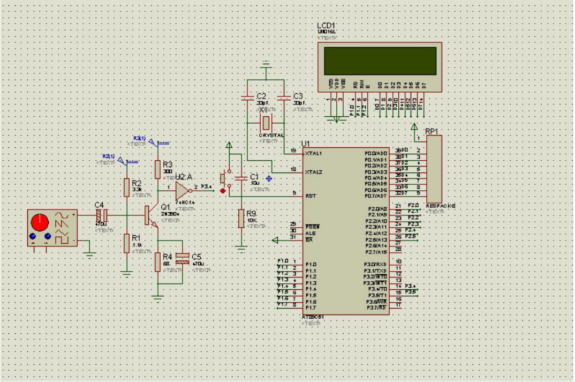Select the U2:A inverter gate
This screenshot has height=382, width=575.
tap(183, 191)
